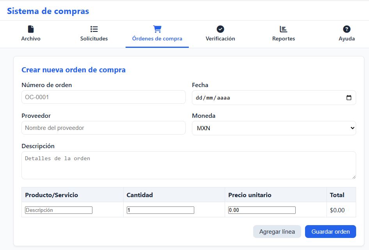Open the Reportes tab label
The image size is (369, 250).
tap(284, 39)
